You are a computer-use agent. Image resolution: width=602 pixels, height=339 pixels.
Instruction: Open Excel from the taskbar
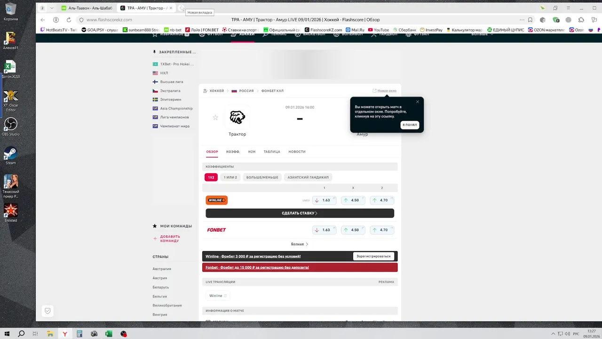click(109, 334)
